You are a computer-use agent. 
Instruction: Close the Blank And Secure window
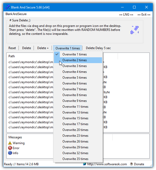pyautogui.click(x=146, y=7)
